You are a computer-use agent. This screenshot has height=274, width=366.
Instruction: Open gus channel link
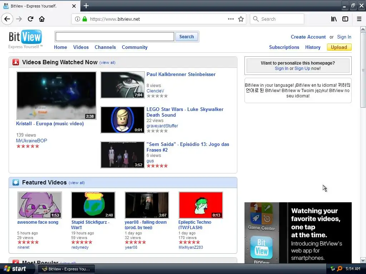point(150,161)
